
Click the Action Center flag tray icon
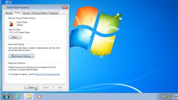click(x=164, y=97)
